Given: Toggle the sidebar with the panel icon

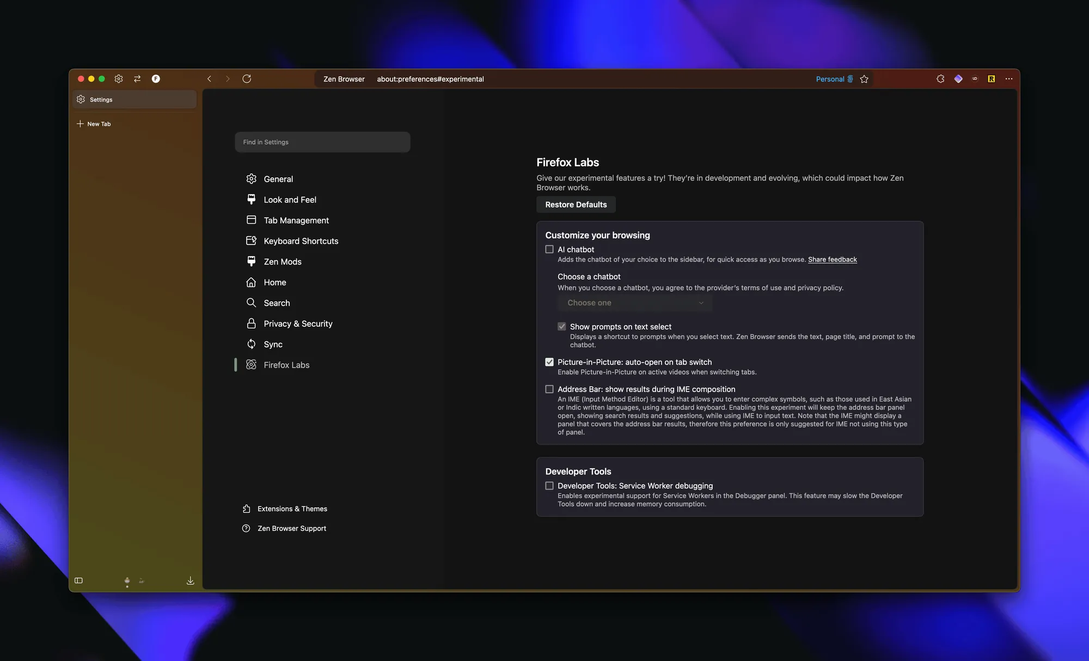Looking at the screenshot, I should pos(78,580).
